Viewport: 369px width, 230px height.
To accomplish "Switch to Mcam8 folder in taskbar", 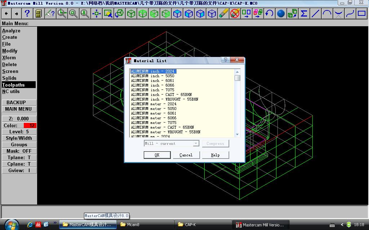I will pyautogui.click(x=145, y=225).
